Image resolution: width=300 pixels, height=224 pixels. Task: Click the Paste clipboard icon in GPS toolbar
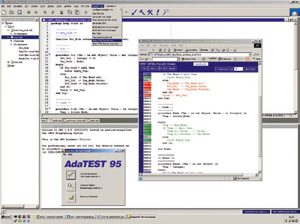(77, 12)
